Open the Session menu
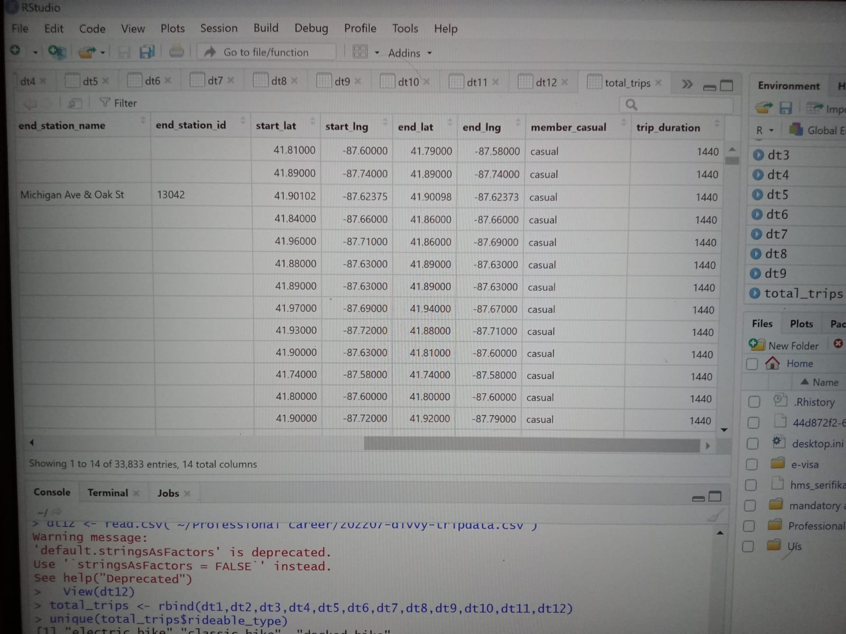 point(218,28)
